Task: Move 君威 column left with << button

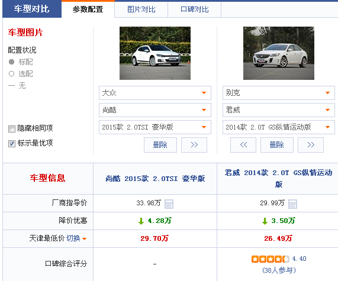Action: click(x=243, y=145)
